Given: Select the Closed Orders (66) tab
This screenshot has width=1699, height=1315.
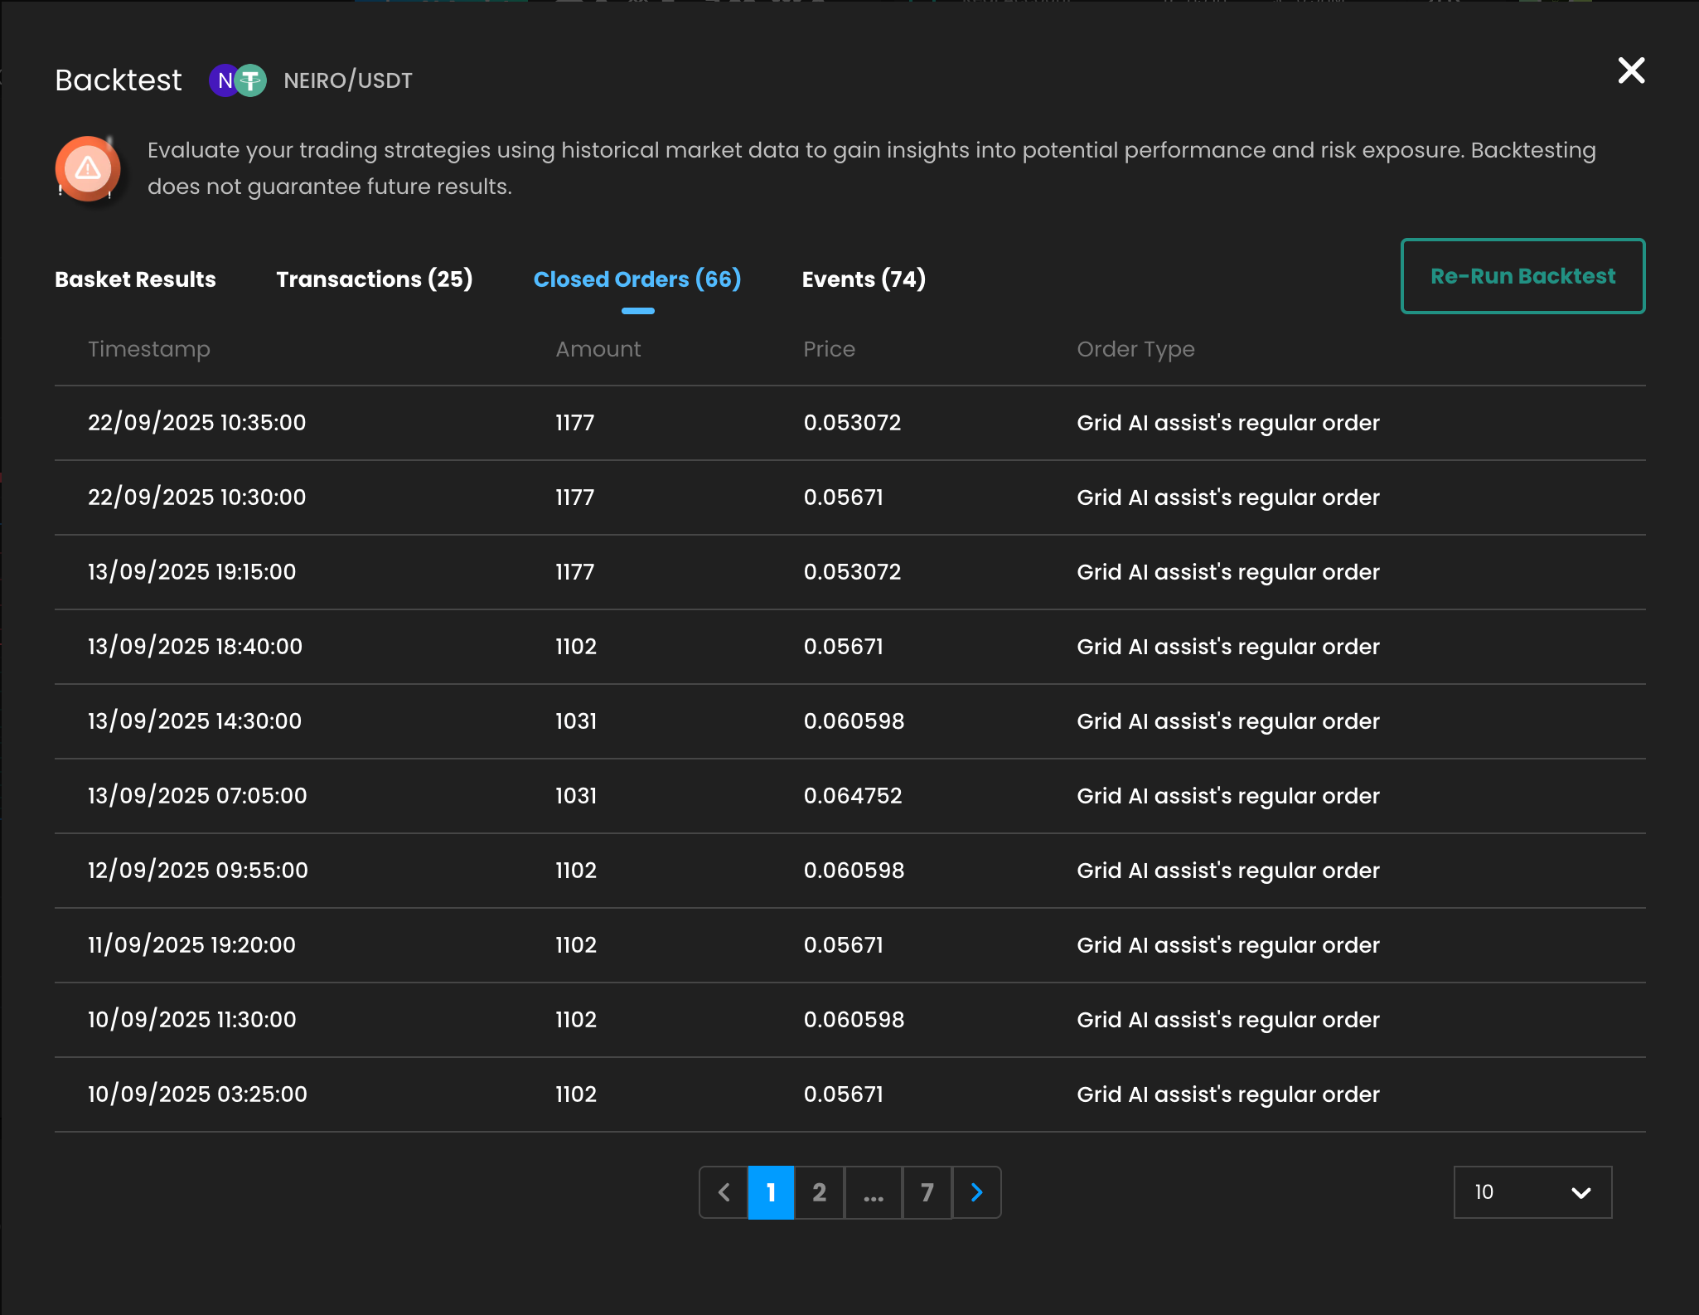Looking at the screenshot, I should click(x=637, y=279).
